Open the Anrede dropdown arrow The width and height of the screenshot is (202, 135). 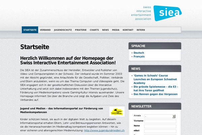point(174,116)
